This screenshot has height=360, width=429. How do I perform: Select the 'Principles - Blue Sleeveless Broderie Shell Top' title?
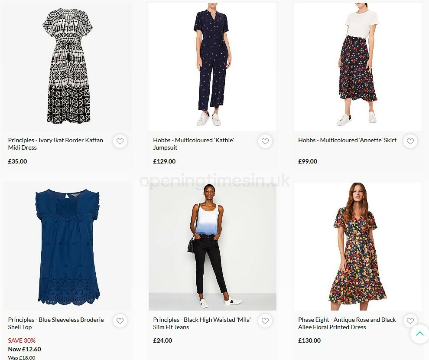click(x=56, y=323)
